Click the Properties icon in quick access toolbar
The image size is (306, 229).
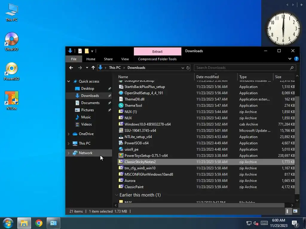point(80,51)
